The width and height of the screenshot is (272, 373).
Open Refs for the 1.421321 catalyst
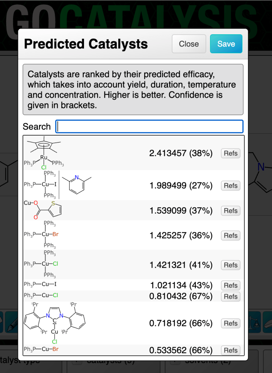pos(231,265)
